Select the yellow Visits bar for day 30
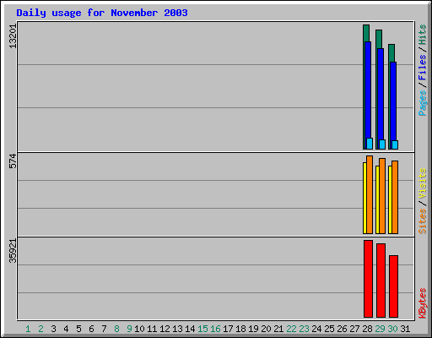Image resolution: width=432 pixels, height=338 pixels. pyautogui.click(x=390, y=199)
